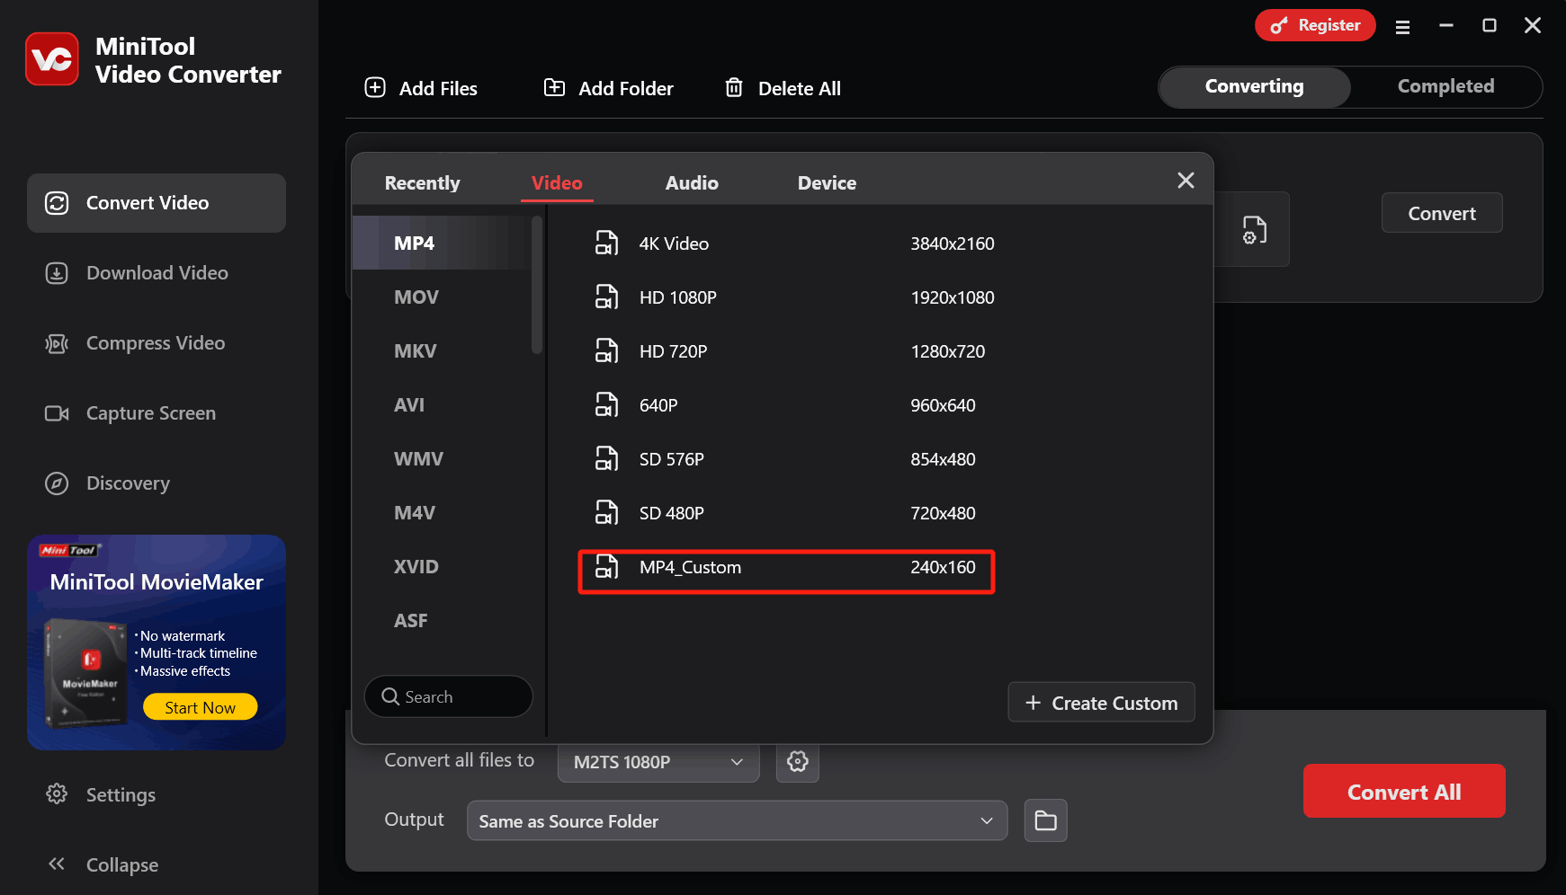Open the Same as Source Folder dropdown
The width and height of the screenshot is (1566, 895).
coord(736,820)
